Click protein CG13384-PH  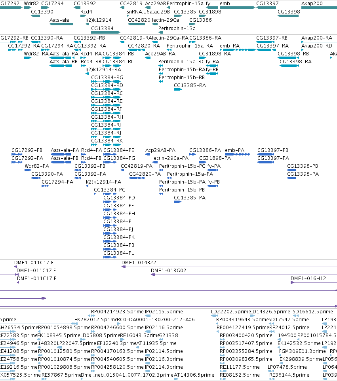click(x=119, y=213)
